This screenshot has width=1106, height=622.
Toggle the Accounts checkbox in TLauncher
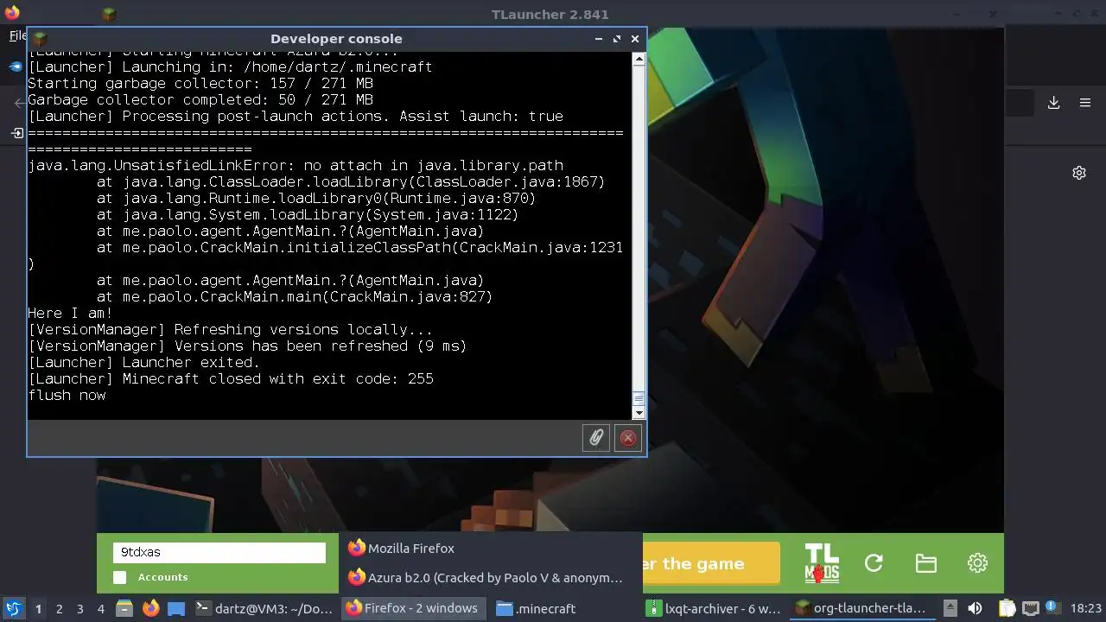119,577
